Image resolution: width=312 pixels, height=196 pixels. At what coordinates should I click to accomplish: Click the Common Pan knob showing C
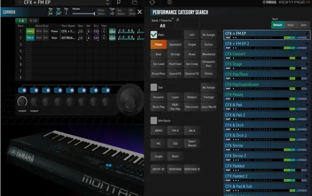pyautogui.click(x=66, y=13)
